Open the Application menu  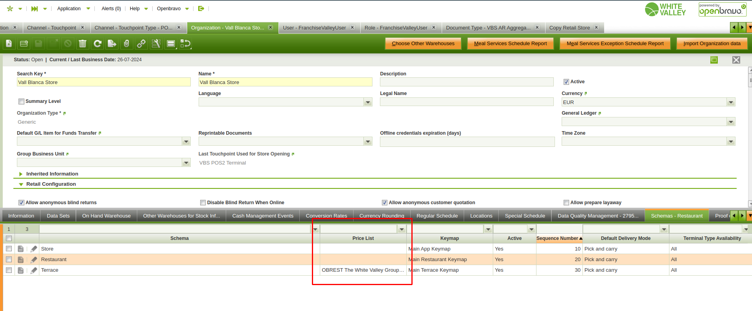click(69, 9)
